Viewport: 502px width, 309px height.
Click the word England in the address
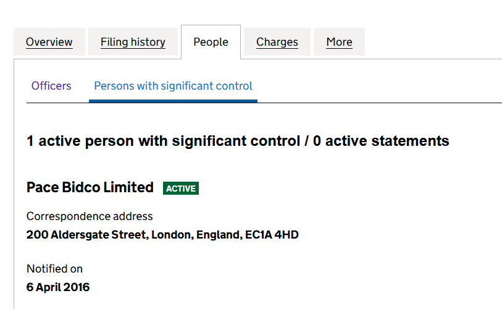click(x=218, y=235)
